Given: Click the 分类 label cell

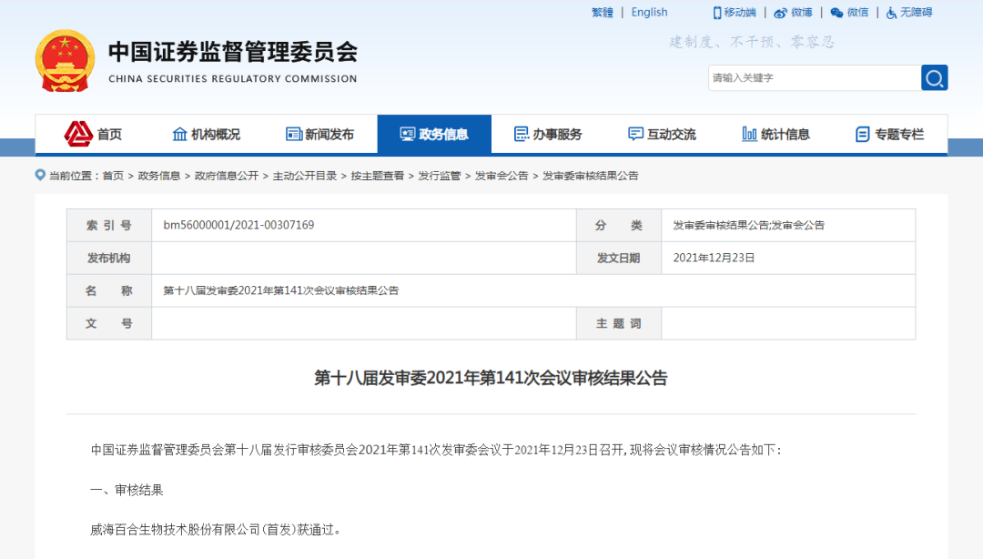Looking at the screenshot, I should click(x=619, y=225).
